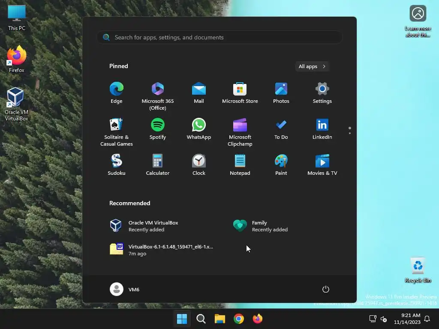
Task: Launch the Photos app
Action: 281,93
